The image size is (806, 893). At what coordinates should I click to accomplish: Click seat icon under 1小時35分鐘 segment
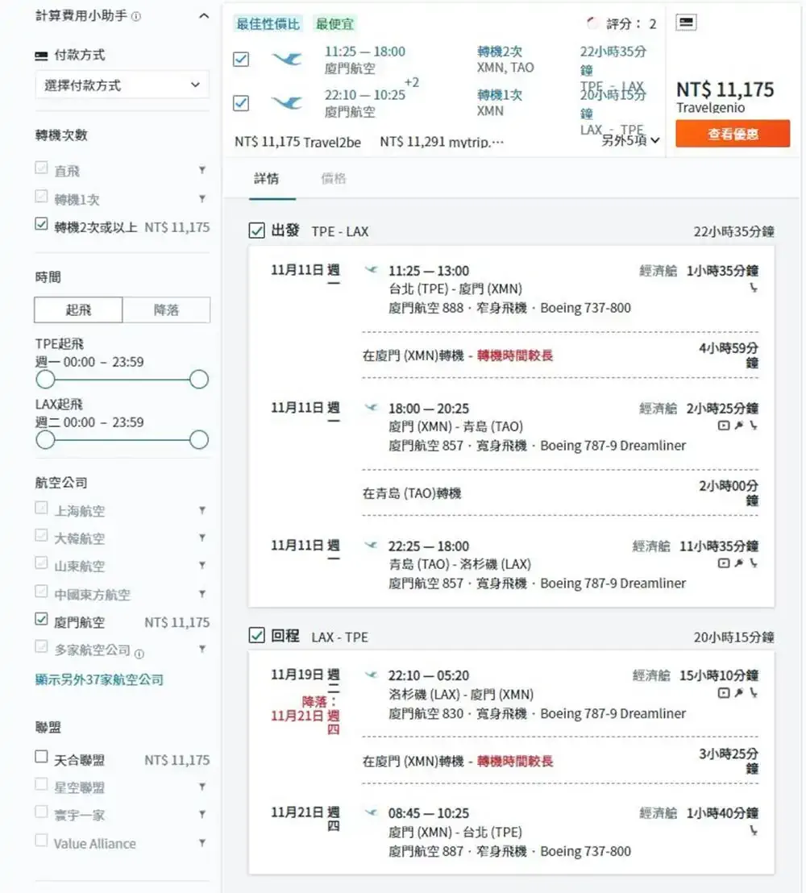tap(753, 288)
